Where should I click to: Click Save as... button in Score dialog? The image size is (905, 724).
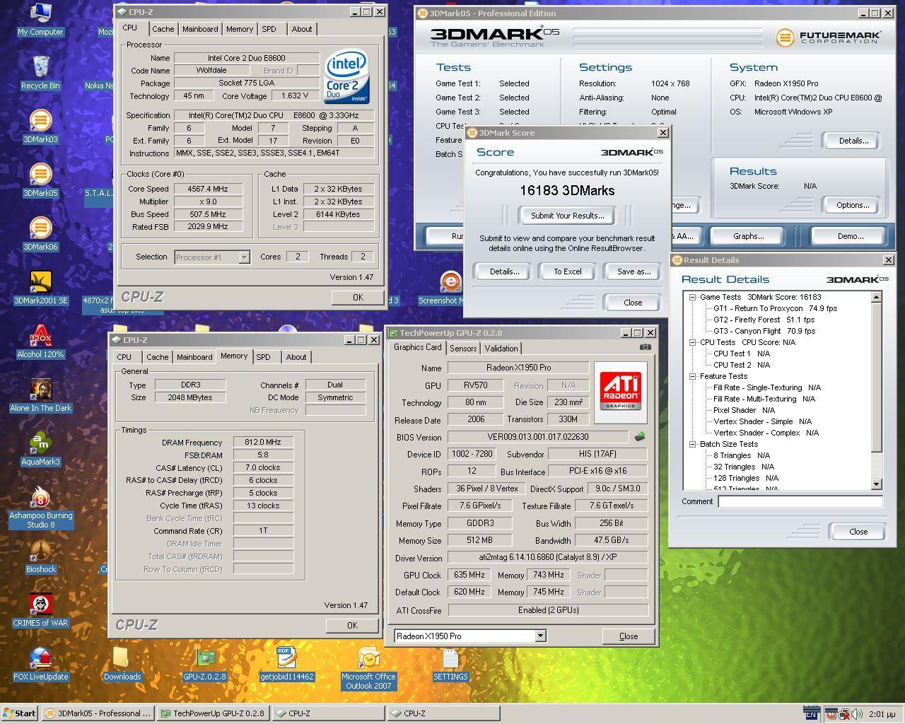tap(633, 271)
